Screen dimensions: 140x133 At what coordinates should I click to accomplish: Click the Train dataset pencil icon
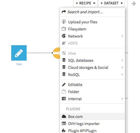19,53
